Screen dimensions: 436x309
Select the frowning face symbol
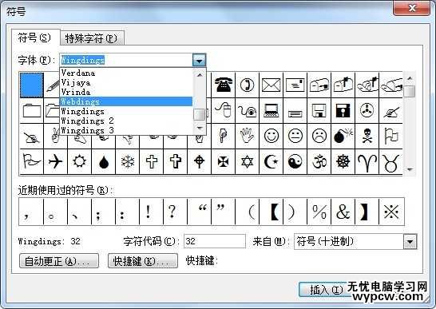click(x=319, y=136)
